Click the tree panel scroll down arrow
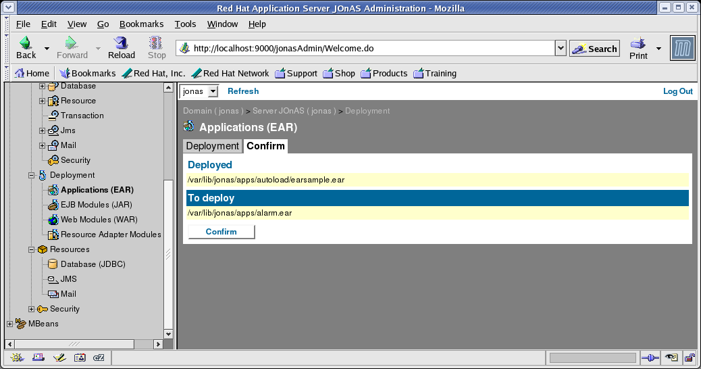701x369 pixels. click(x=168, y=334)
